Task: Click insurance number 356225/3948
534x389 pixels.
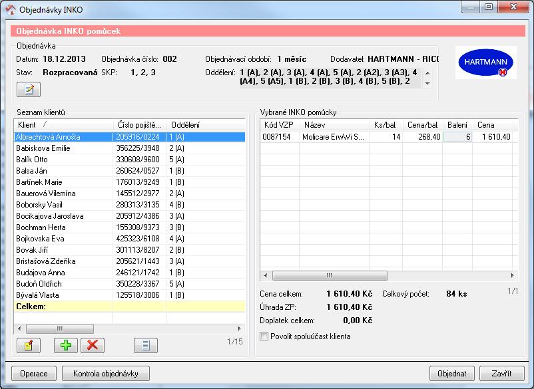Action: click(138, 148)
